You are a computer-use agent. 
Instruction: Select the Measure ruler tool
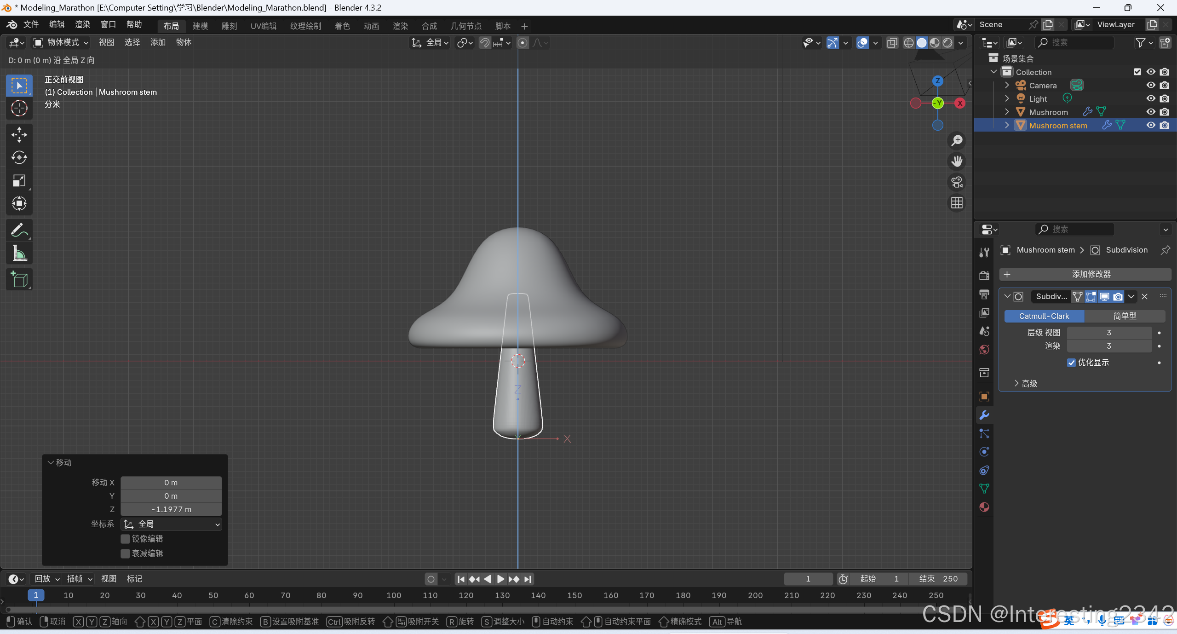click(x=19, y=253)
